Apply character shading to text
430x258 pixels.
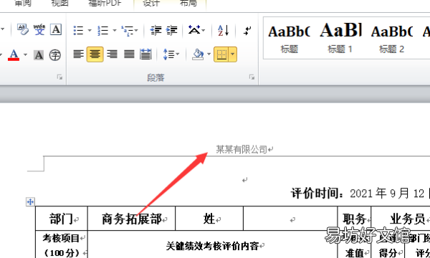[x=39, y=55]
